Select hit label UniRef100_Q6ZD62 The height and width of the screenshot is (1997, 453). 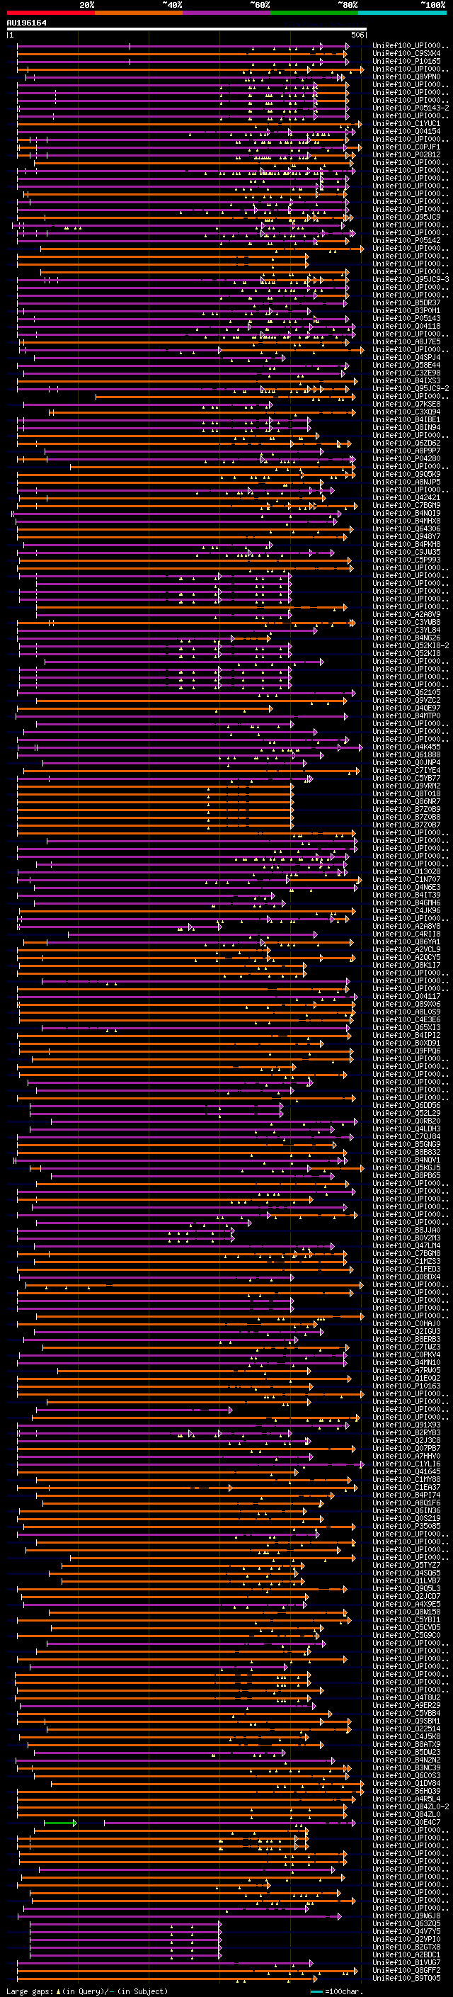tap(406, 443)
